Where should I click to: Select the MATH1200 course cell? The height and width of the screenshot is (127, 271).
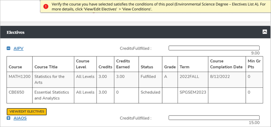click(19, 77)
